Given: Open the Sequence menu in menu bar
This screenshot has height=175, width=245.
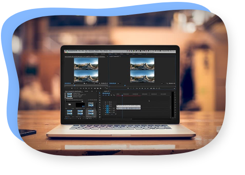Looking at the screenshot, I should [91, 51].
